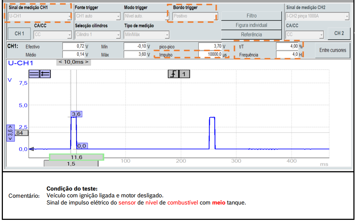Click the 3,6 cursor value label on the pulse
This screenshot has width=357, height=222.
pos(76,114)
